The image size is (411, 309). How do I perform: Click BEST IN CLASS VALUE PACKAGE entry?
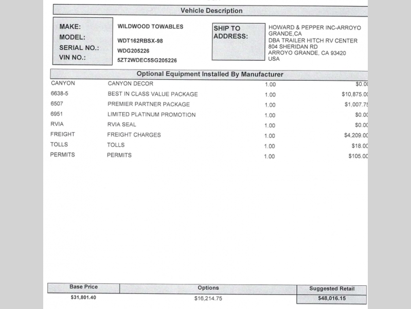point(152,94)
